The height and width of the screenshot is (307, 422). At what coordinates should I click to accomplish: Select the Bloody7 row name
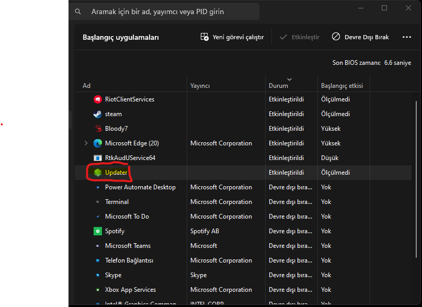click(116, 129)
